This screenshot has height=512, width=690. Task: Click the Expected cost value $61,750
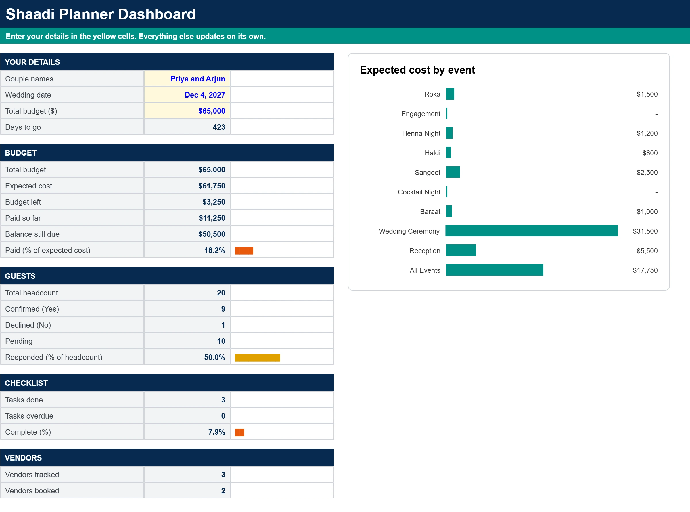pyautogui.click(x=187, y=186)
